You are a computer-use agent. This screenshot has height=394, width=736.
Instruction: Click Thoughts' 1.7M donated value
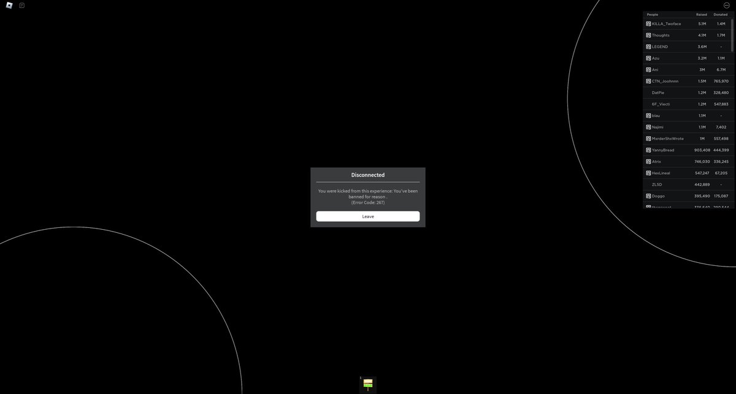[x=721, y=36]
